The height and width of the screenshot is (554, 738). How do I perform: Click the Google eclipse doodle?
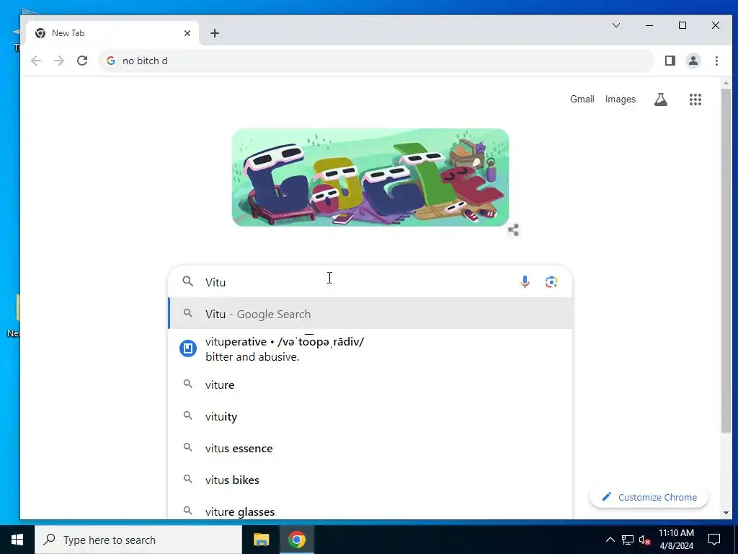370,177
